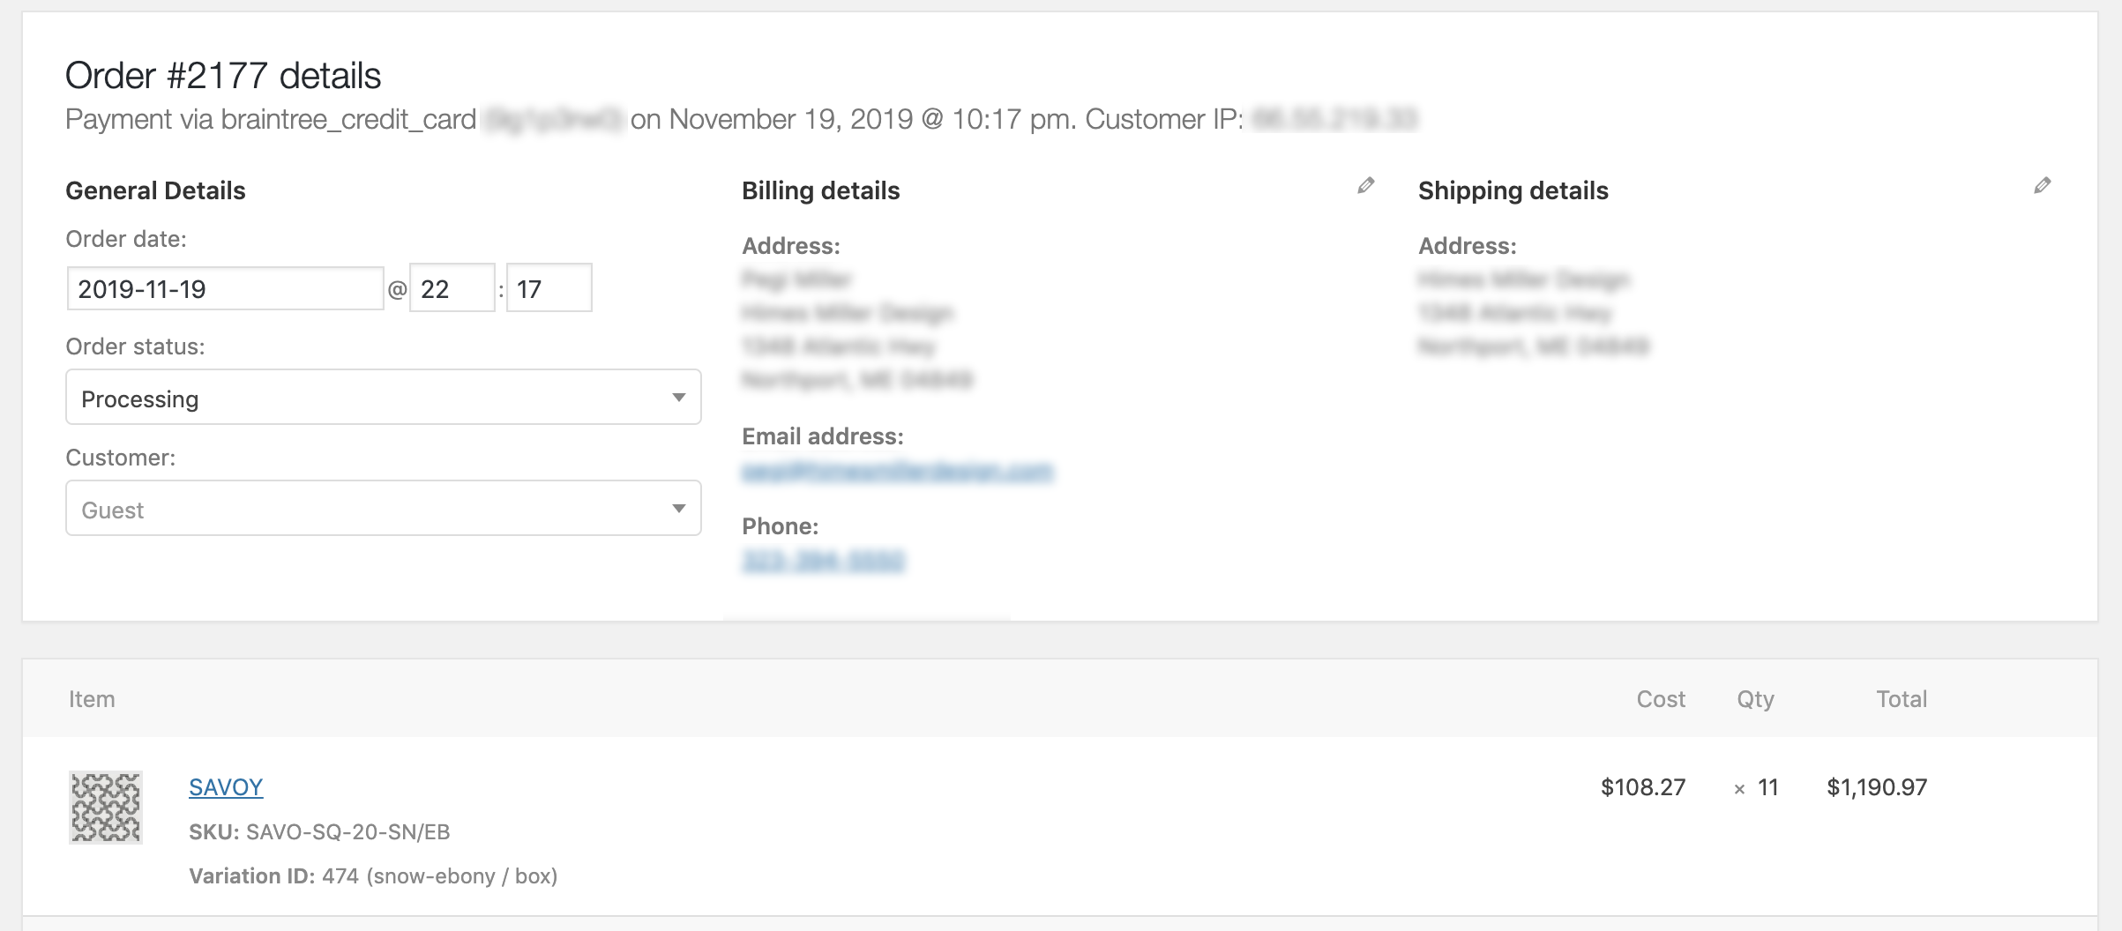The width and height of the screenshot is (2122, 931).
Task: Open the Order status dropdown showing Processing
Action: (383, 398)
